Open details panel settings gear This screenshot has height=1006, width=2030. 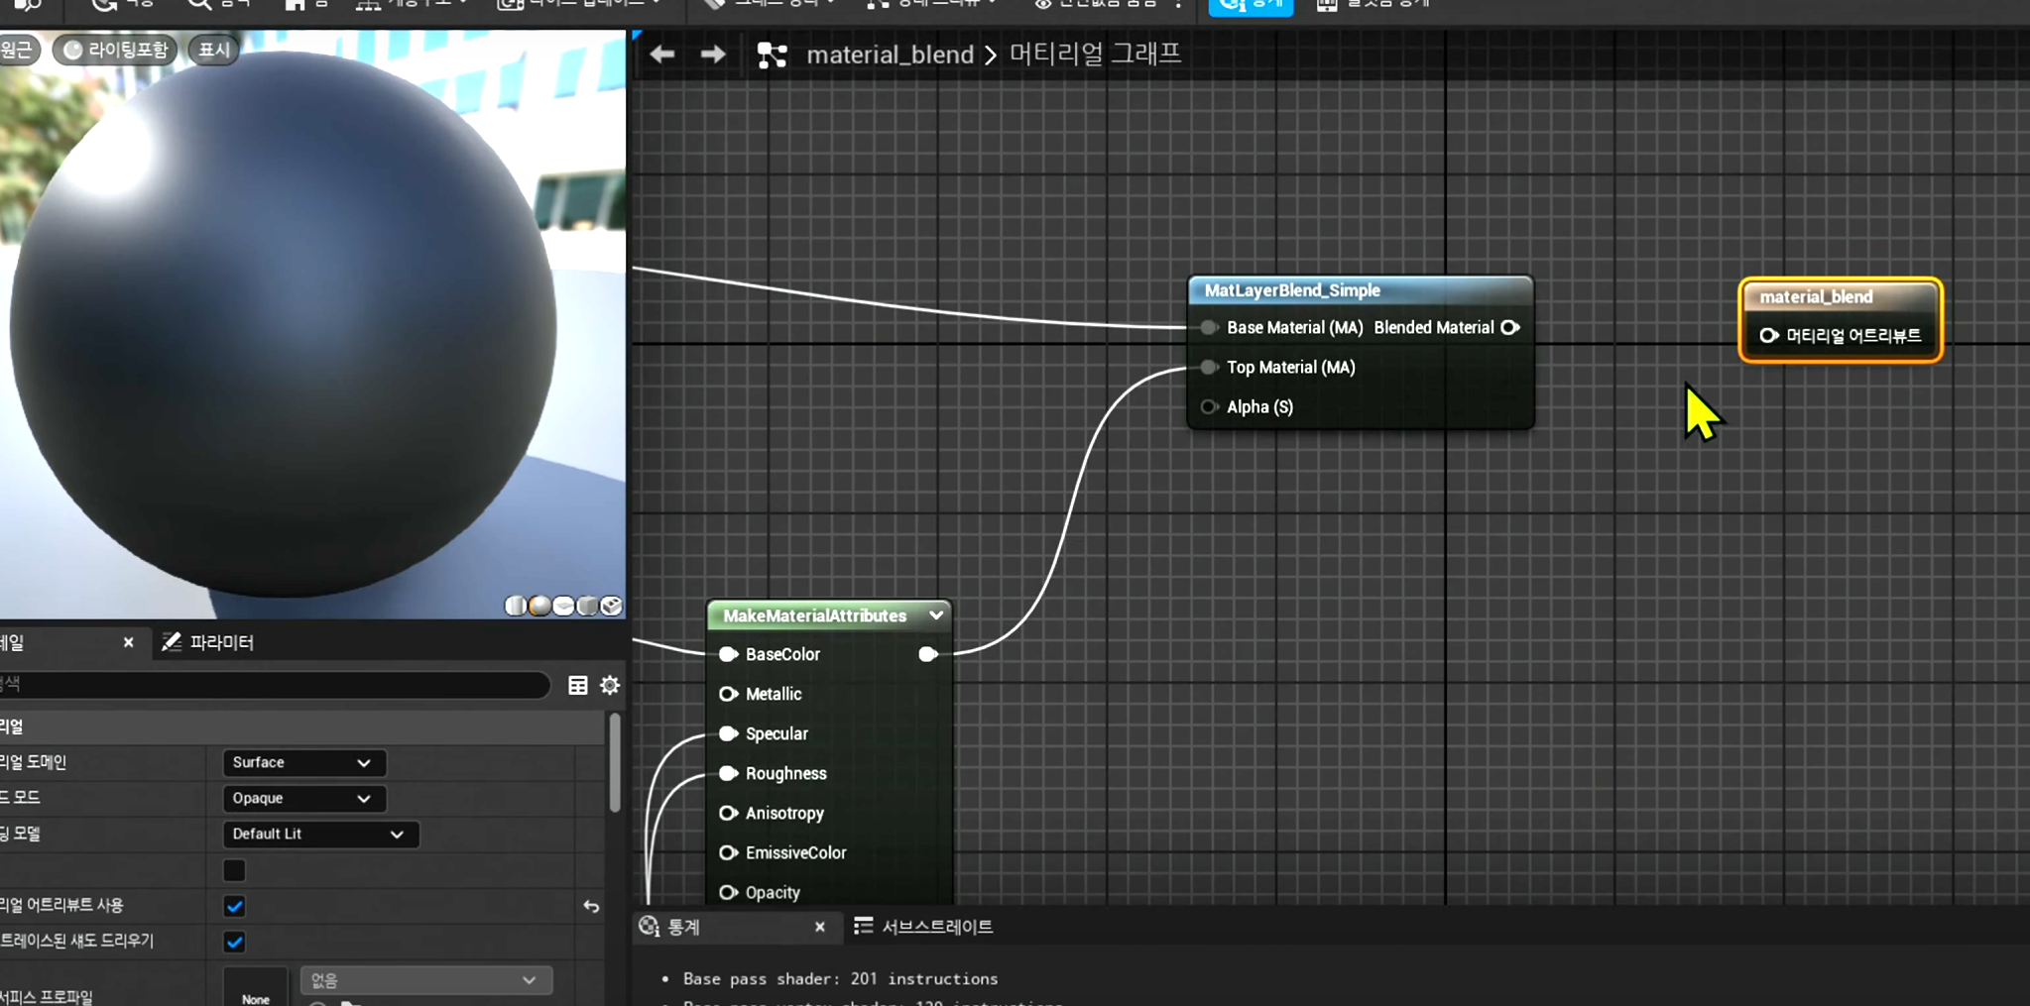coord(610,685)
